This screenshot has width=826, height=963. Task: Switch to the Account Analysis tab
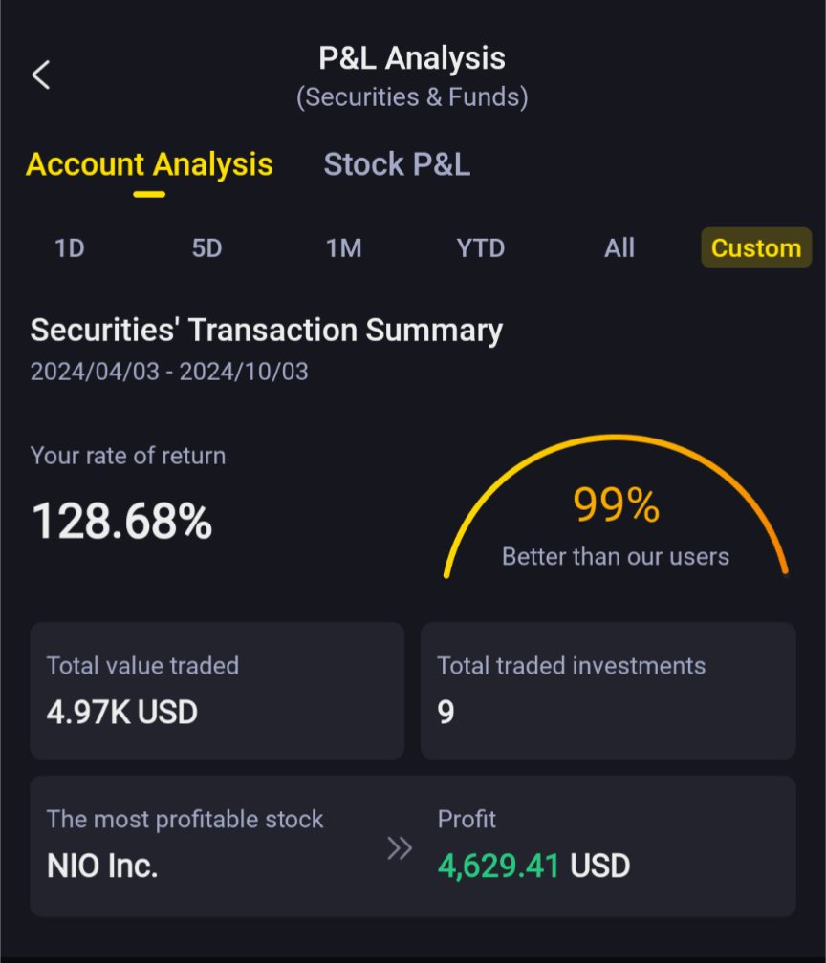click(x=149, y=165)
